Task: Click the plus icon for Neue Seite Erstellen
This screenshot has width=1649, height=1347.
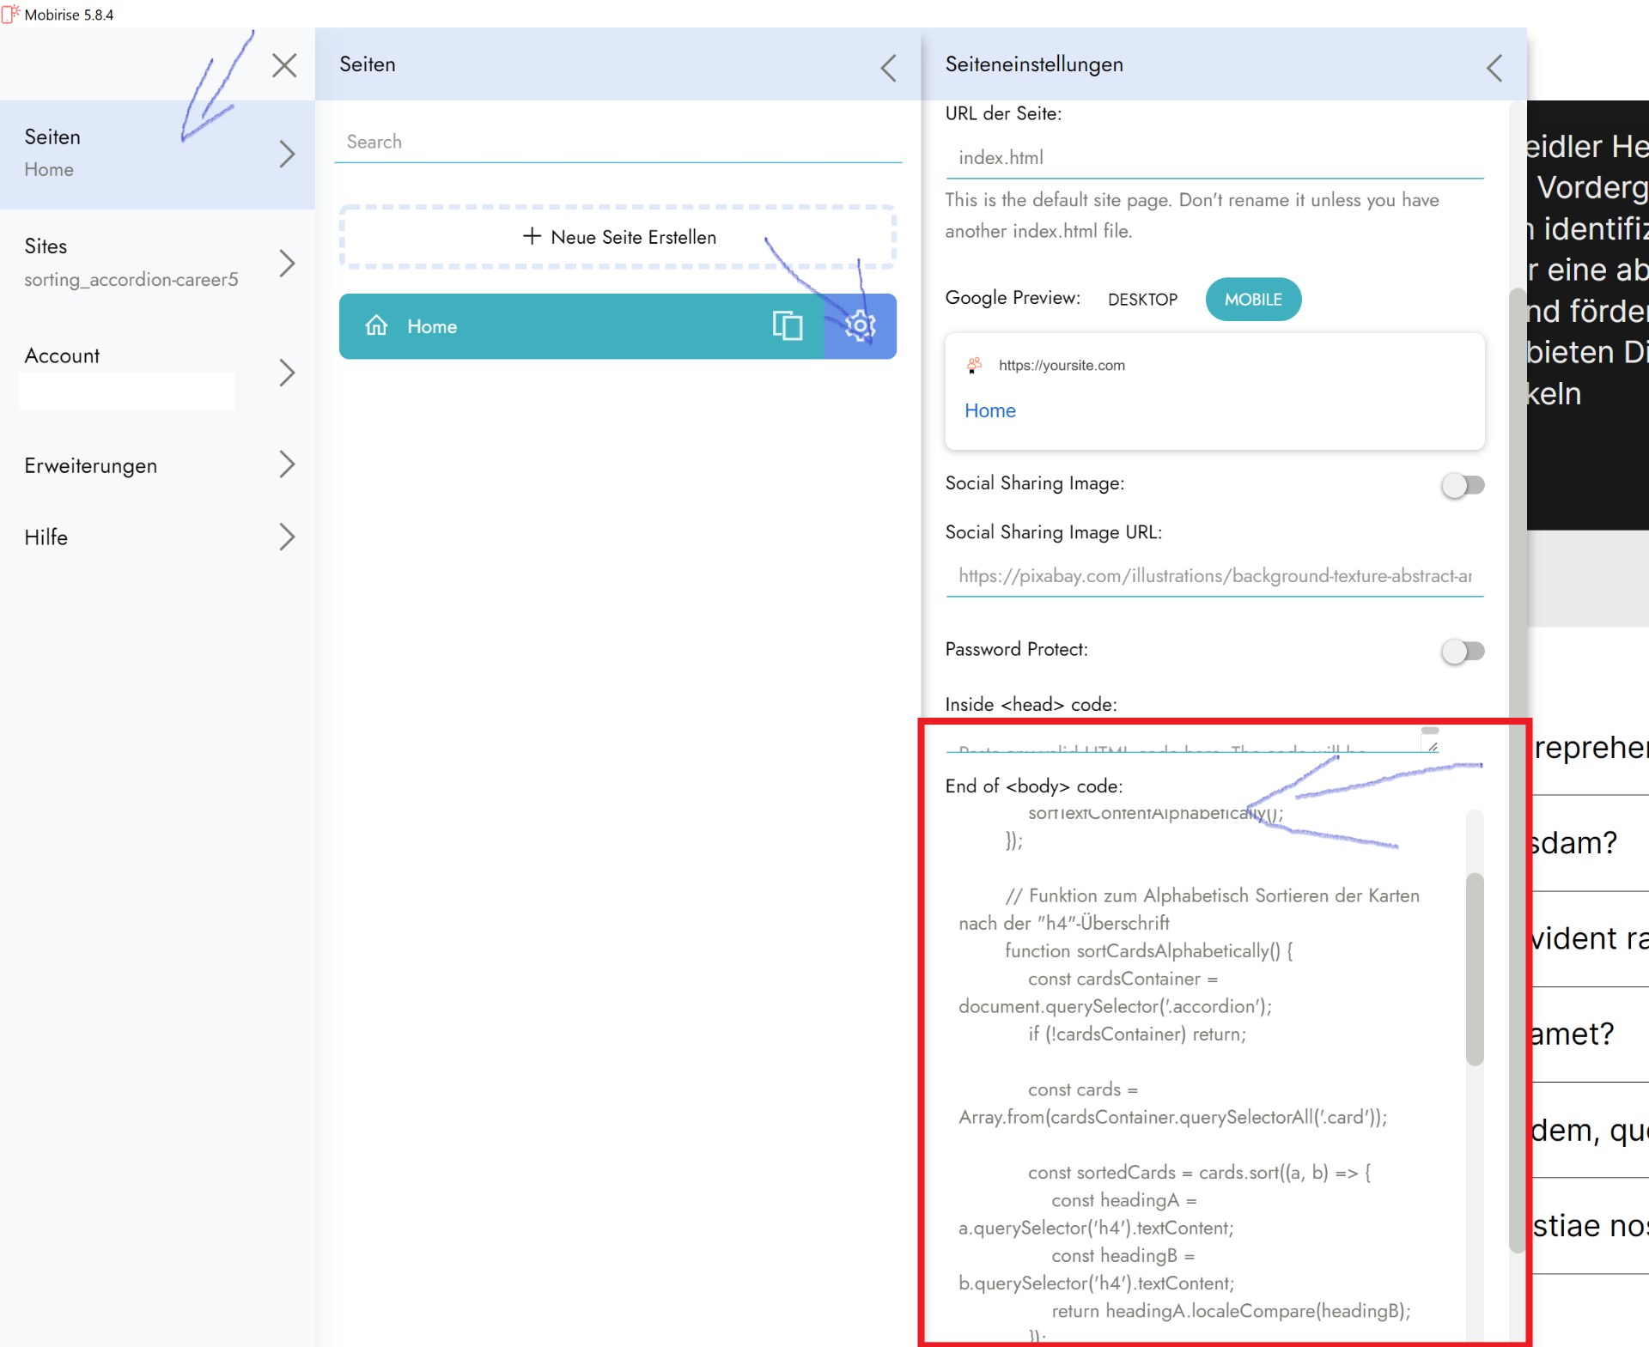Action: [532, 236]
